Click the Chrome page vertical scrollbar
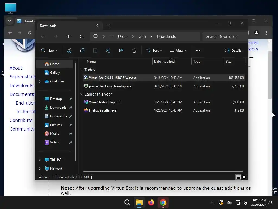Viewport: 278px width, 209px height. pyautogui.click(x=270, y=75)
